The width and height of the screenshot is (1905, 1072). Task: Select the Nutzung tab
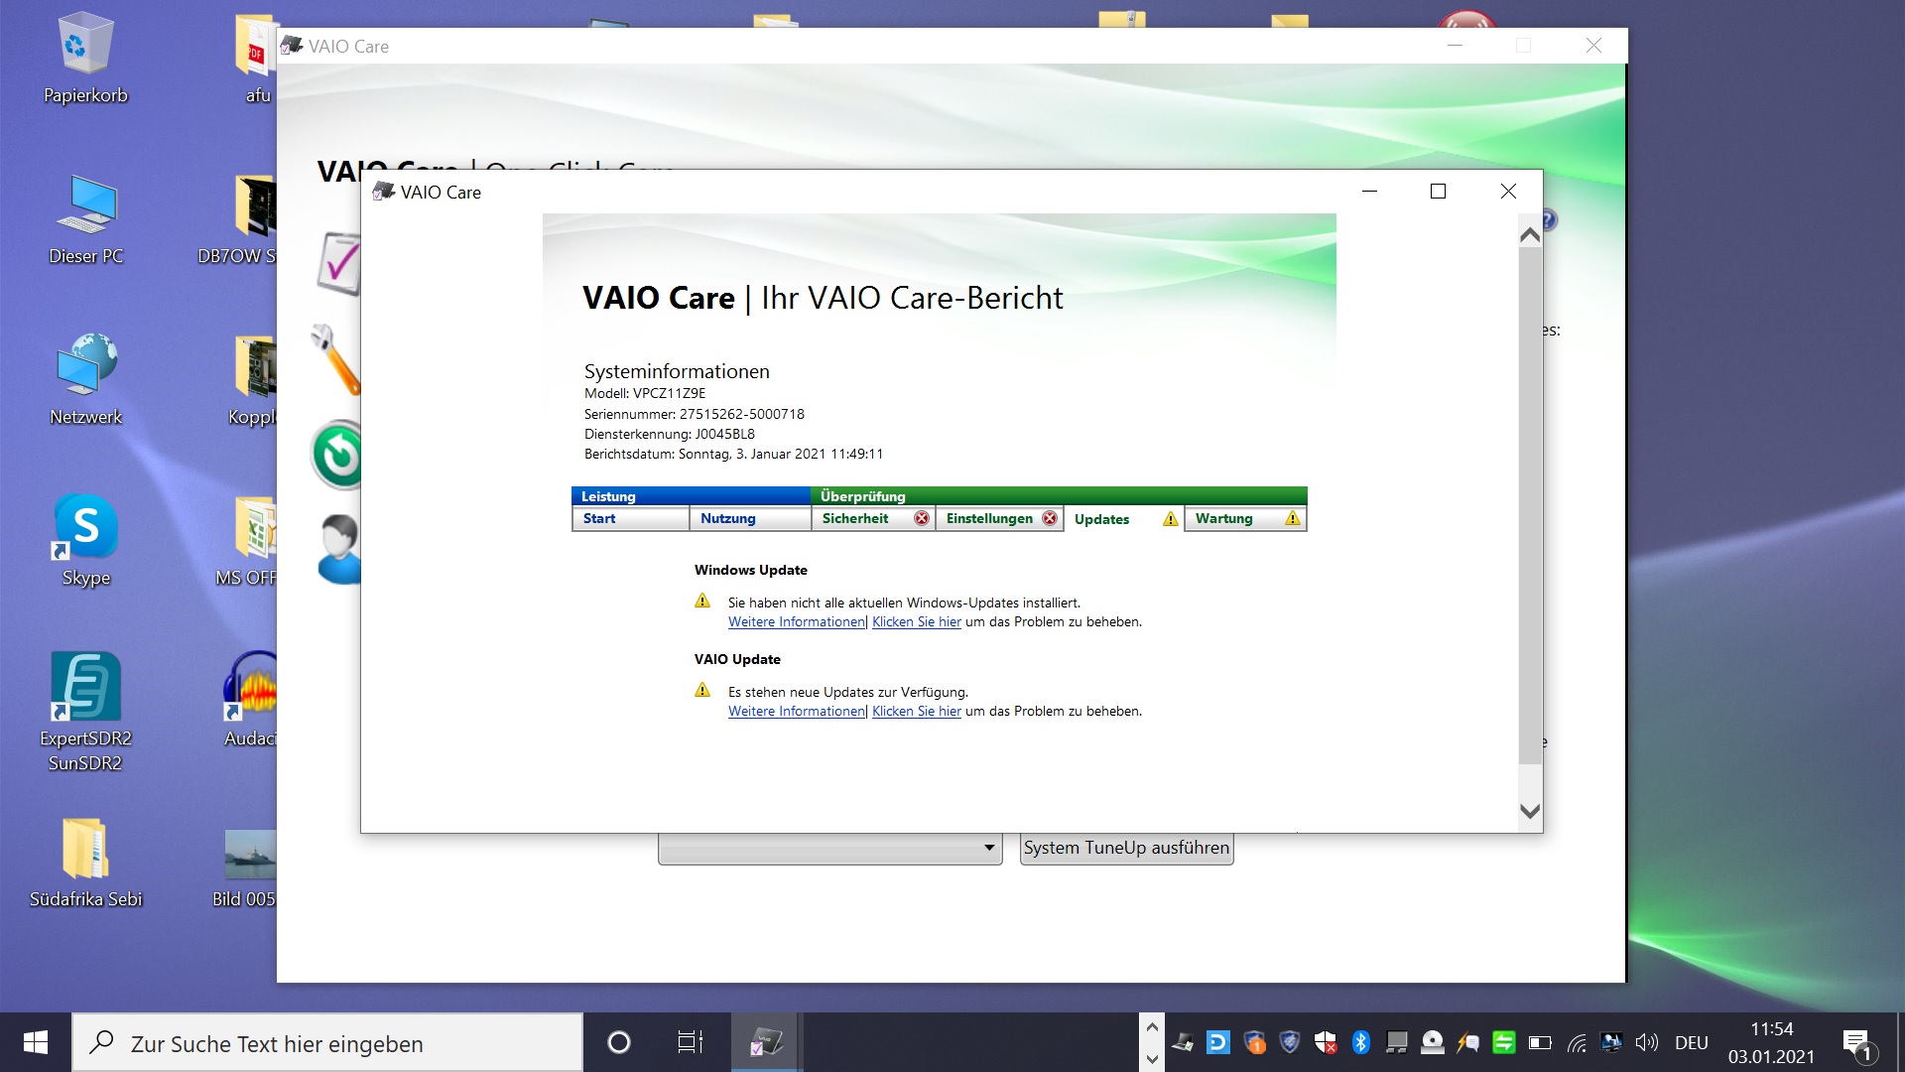pos(728,519)
